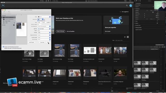Click the Overview button
The image size is (166, 93).
click(42, 42)
